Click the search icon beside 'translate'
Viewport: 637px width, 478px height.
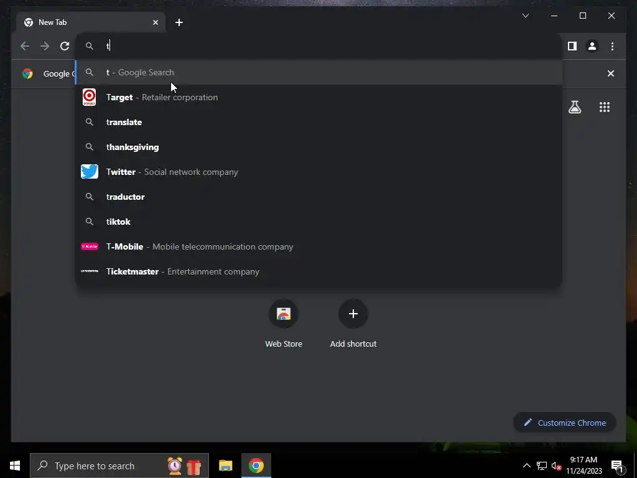pos(90,122)
